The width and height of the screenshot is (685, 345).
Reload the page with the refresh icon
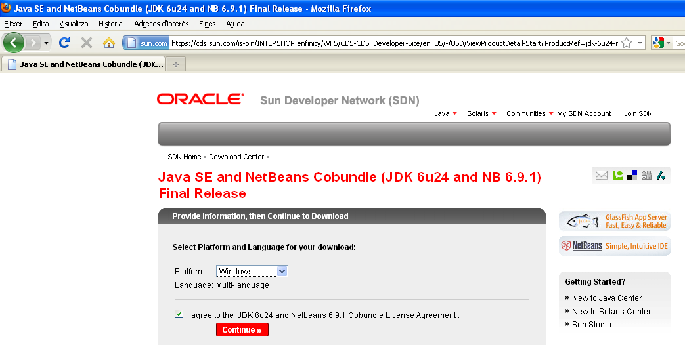(64, 43)
